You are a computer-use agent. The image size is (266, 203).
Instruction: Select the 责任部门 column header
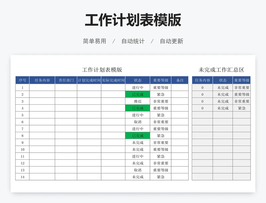point(66,80)
